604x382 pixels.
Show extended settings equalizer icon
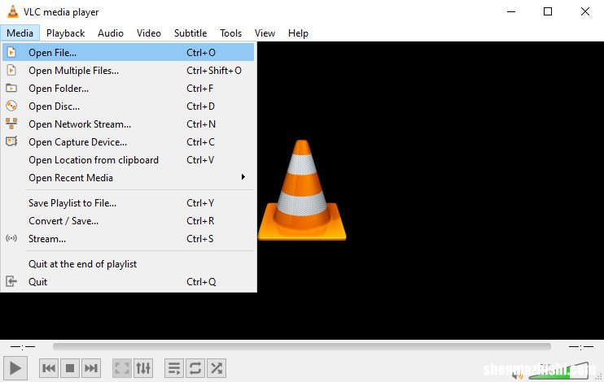[143, 368]
